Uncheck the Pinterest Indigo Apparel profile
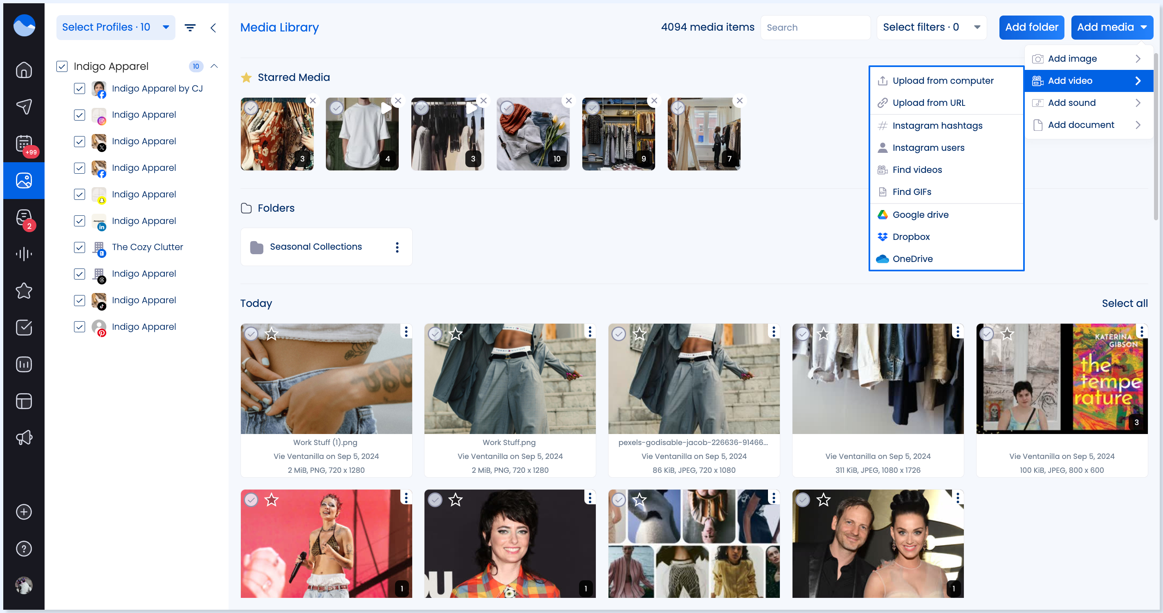1163x613 pixels. tap(79, 327)
